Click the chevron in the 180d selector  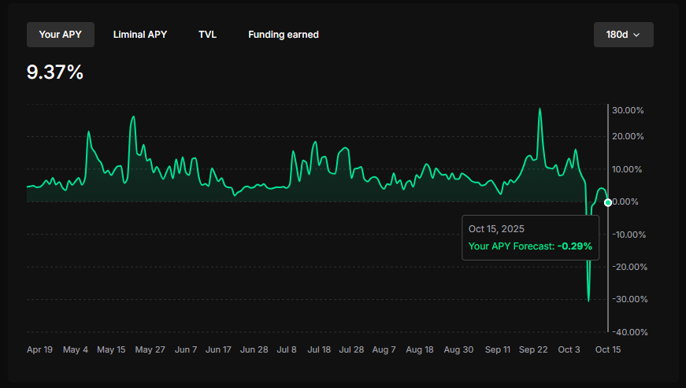(x=636, y=35)
